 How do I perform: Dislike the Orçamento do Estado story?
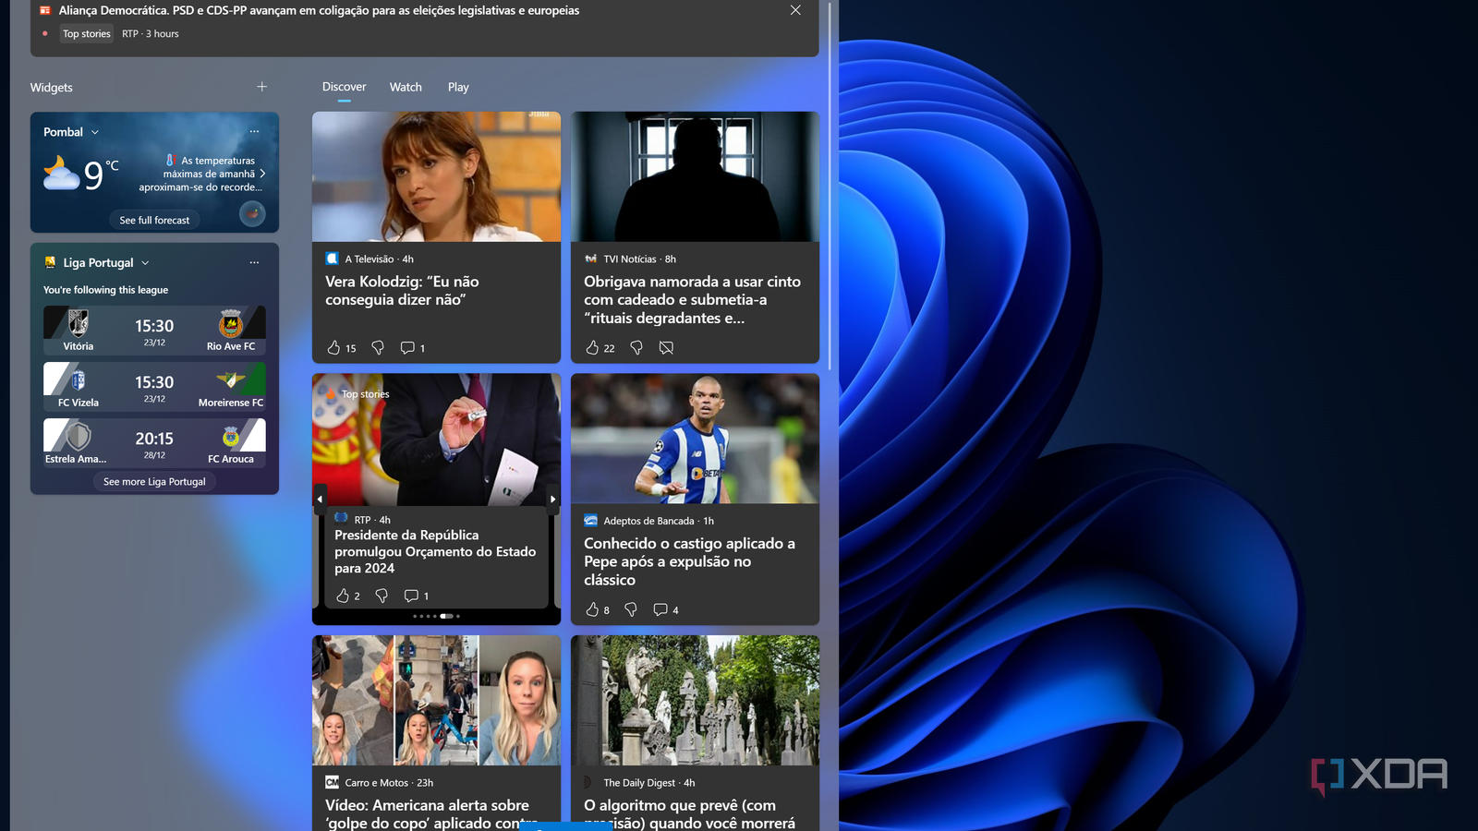click(x=381, y=596)
